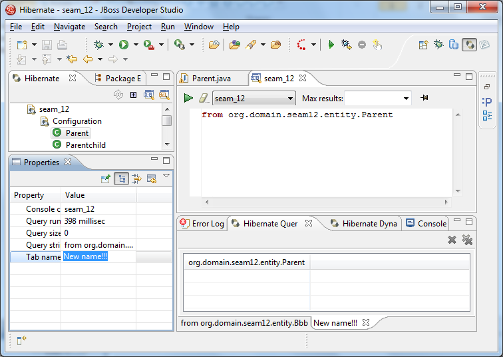The width and height of the screenshot is (503, 357).
Task: Click the Debug bug icon in toolbar
Action: [x=98, y=45]
